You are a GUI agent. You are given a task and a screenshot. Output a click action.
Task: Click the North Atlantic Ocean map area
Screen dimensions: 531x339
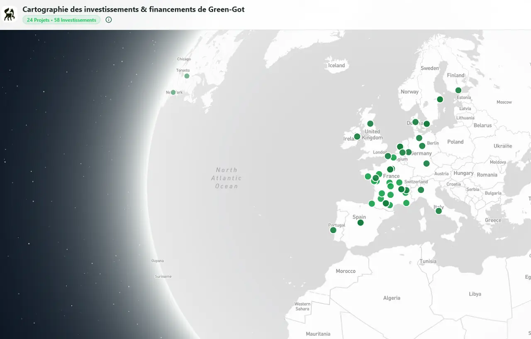pos(227,178)
